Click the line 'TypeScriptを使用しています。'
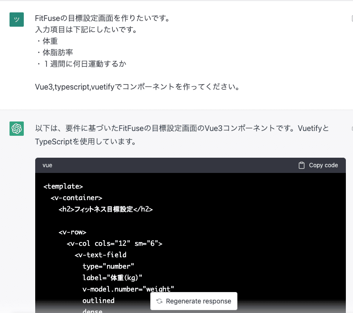The width and height of the screenshot is (353, 313). click(86, 141)
